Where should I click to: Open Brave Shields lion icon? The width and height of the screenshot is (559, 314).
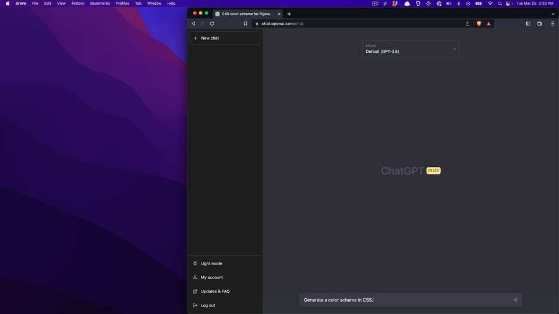[x=479, y=23]
